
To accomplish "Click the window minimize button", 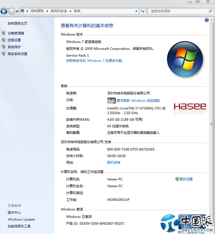I will (x=190, y=2).
